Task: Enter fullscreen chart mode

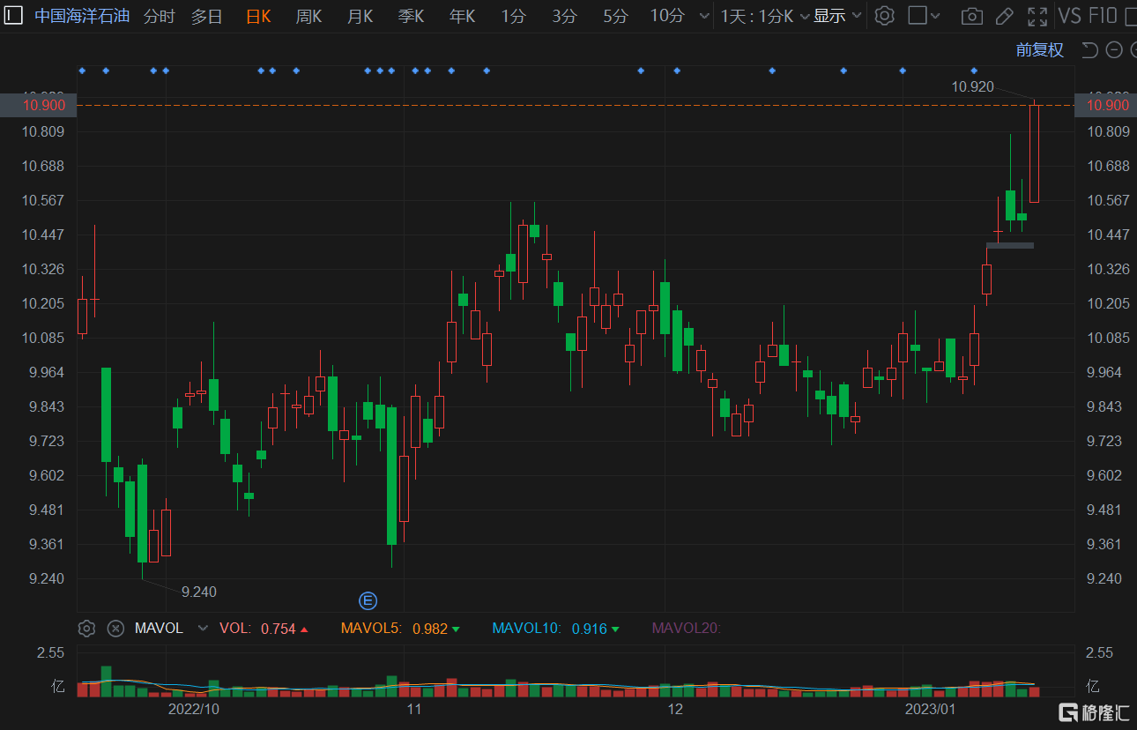Action: (1037, 16)
